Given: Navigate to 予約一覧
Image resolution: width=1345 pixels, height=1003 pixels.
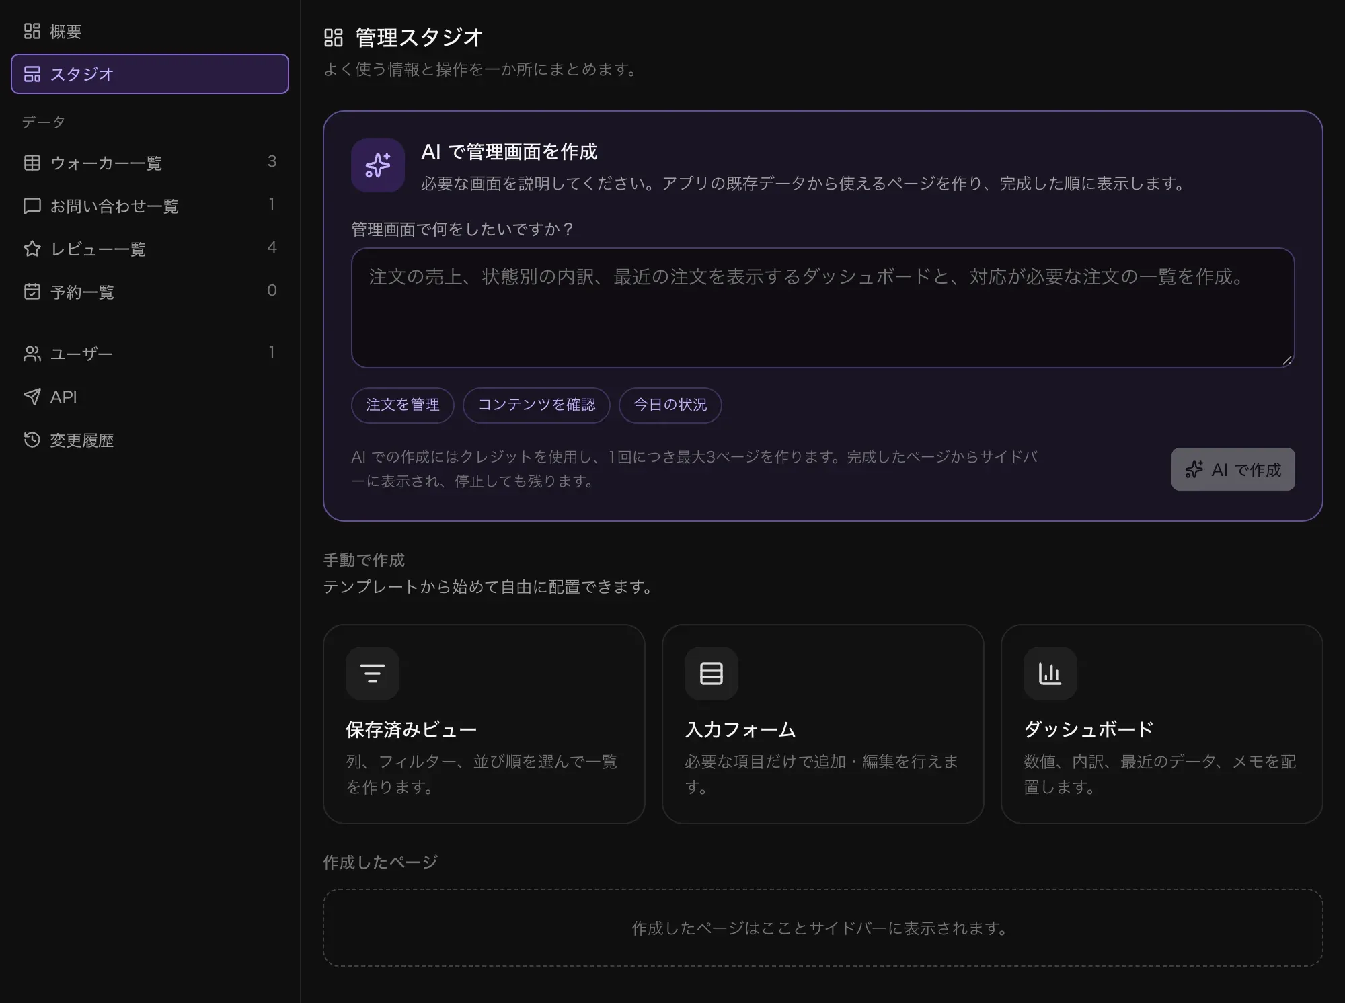Looking at the screenshot, I should tap(150, 292).
